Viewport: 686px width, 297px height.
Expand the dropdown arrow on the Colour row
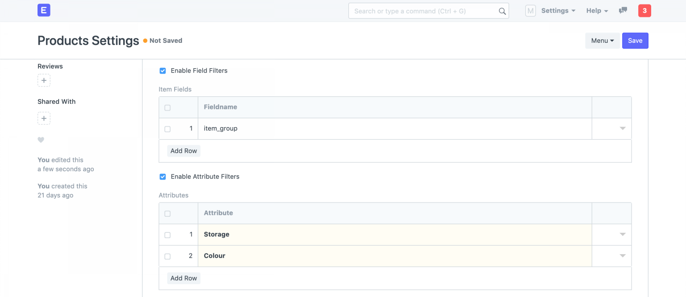(x=623, y=256)
